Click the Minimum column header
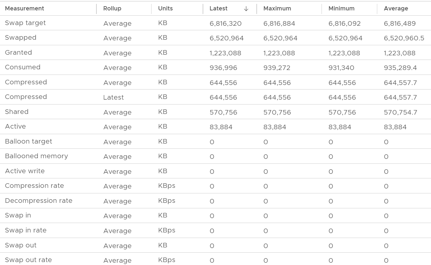 (341, 8)
